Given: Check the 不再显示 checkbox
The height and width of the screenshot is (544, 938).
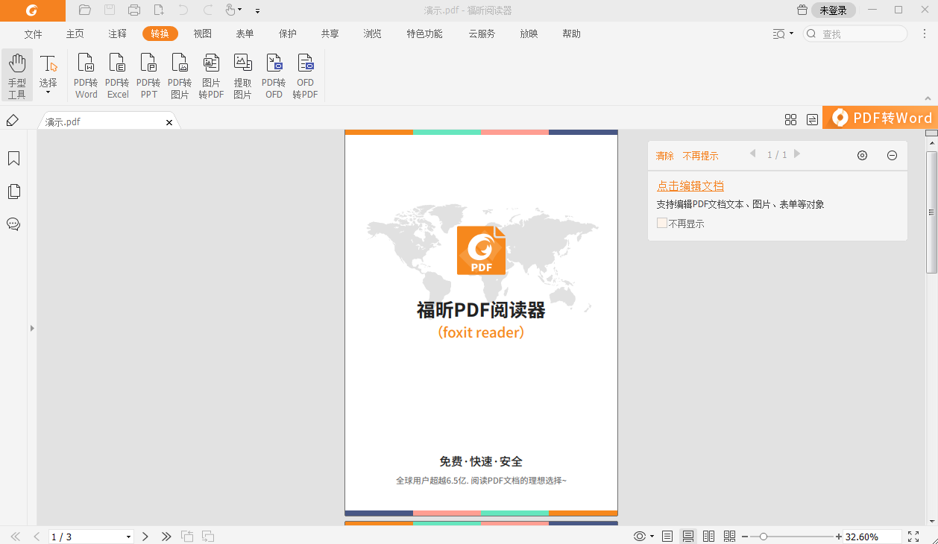Looking at the screenshot, I should coord(661,223).
